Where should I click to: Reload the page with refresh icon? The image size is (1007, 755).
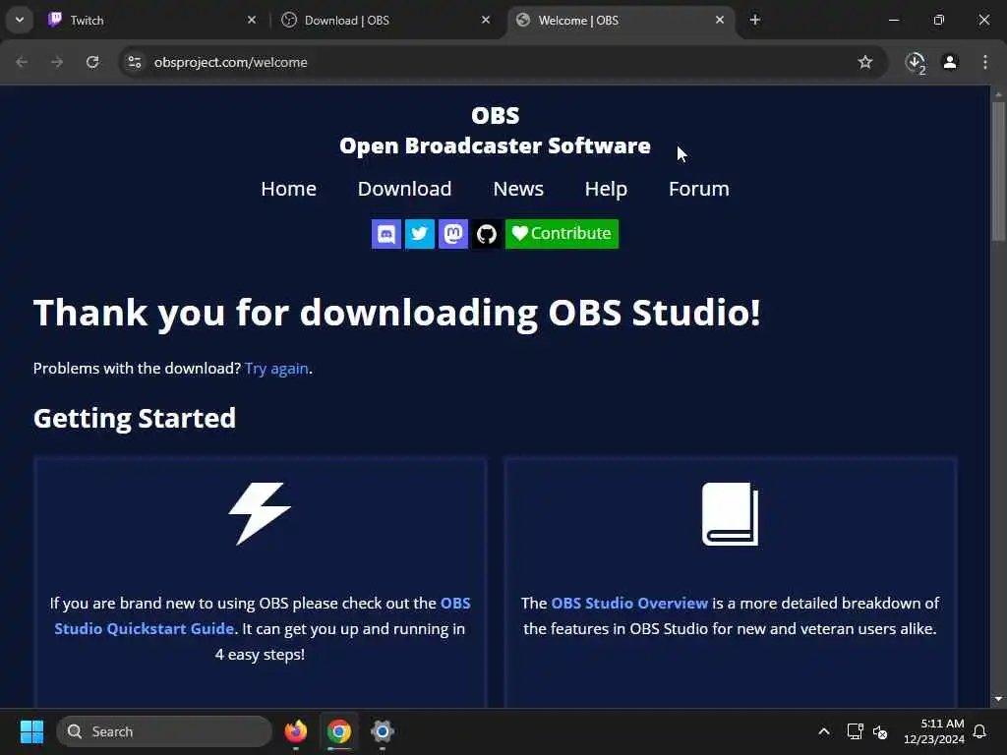point(92,62)
